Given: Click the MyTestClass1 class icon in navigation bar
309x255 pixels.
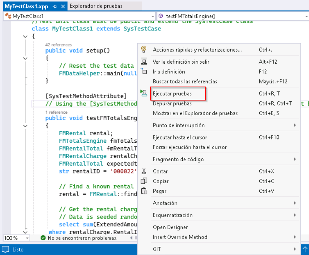Looking at the screenshot, I should pos(8,16).
